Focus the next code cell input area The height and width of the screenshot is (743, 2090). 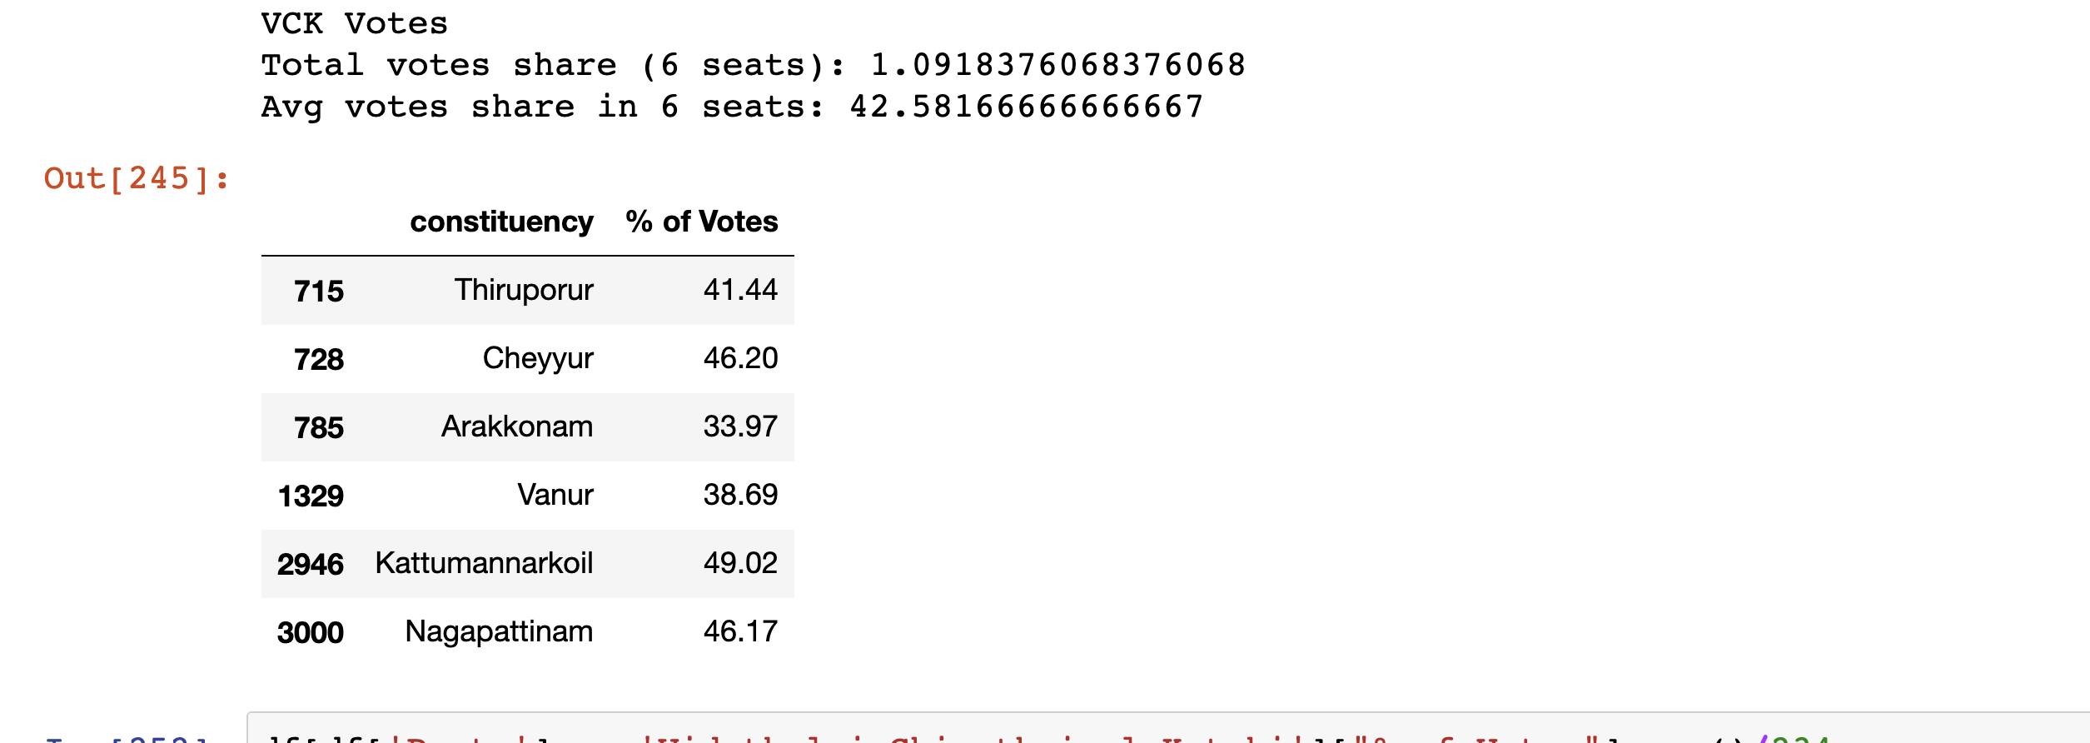tap(1168, 728)
